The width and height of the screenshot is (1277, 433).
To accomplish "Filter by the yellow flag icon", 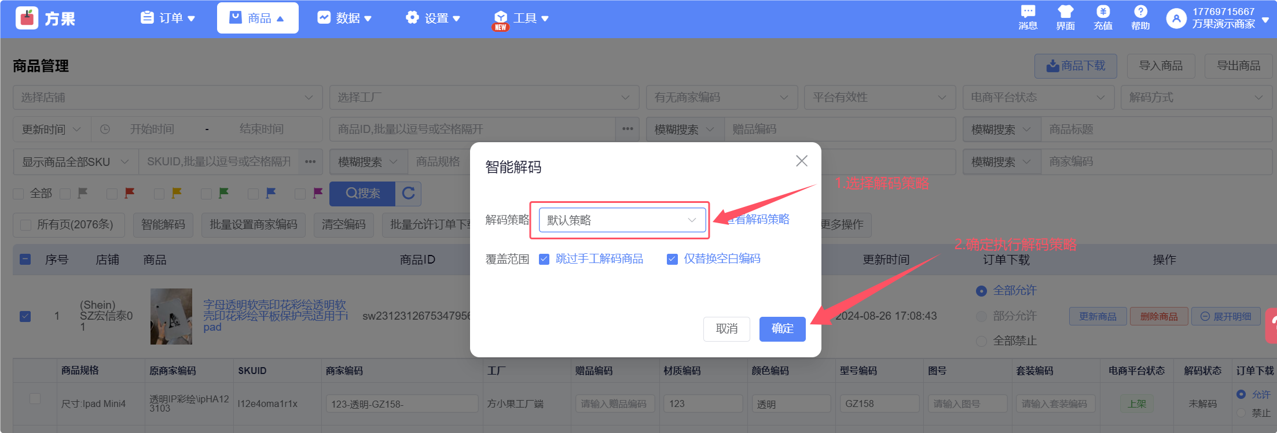I will coord(177,193).
